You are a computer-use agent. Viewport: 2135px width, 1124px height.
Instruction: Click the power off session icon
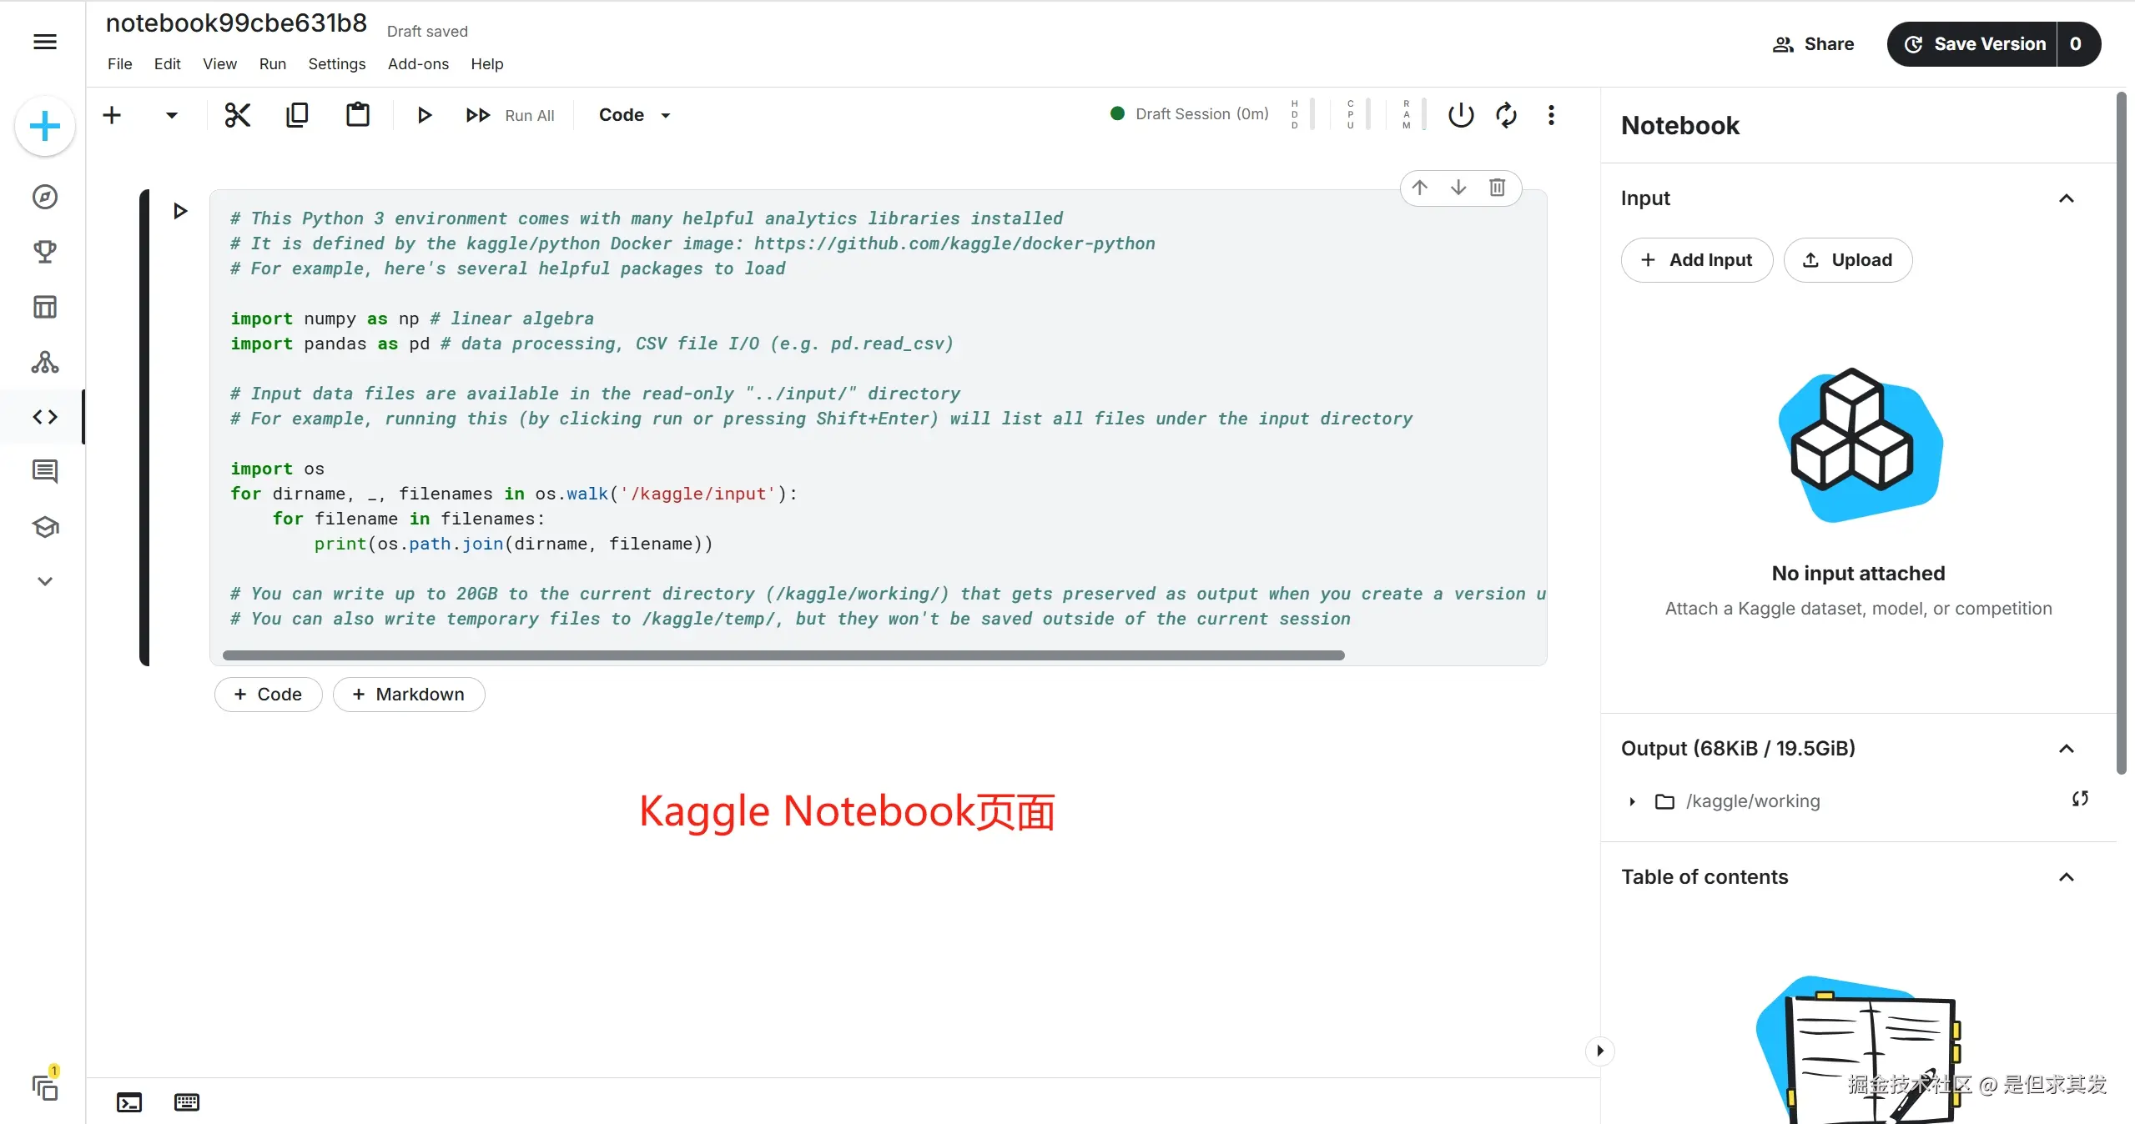[x=1460, y=115]
